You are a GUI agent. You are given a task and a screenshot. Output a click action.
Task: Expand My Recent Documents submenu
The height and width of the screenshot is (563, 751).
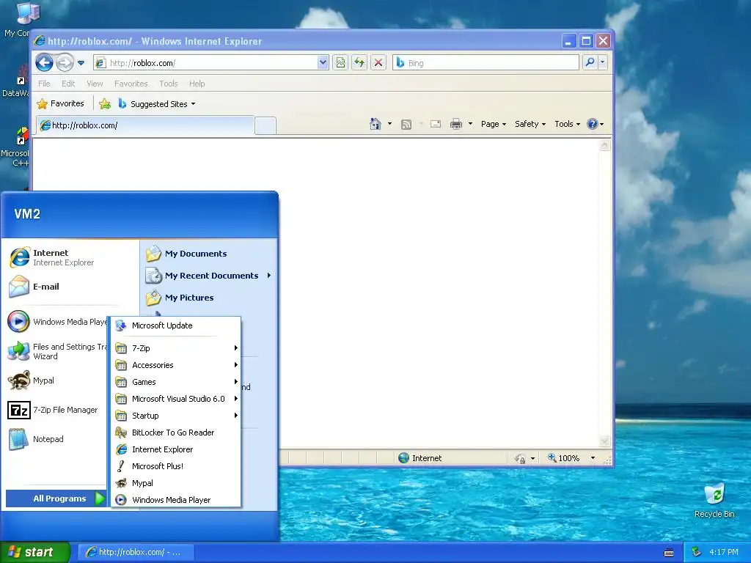[x=208, y=276]
